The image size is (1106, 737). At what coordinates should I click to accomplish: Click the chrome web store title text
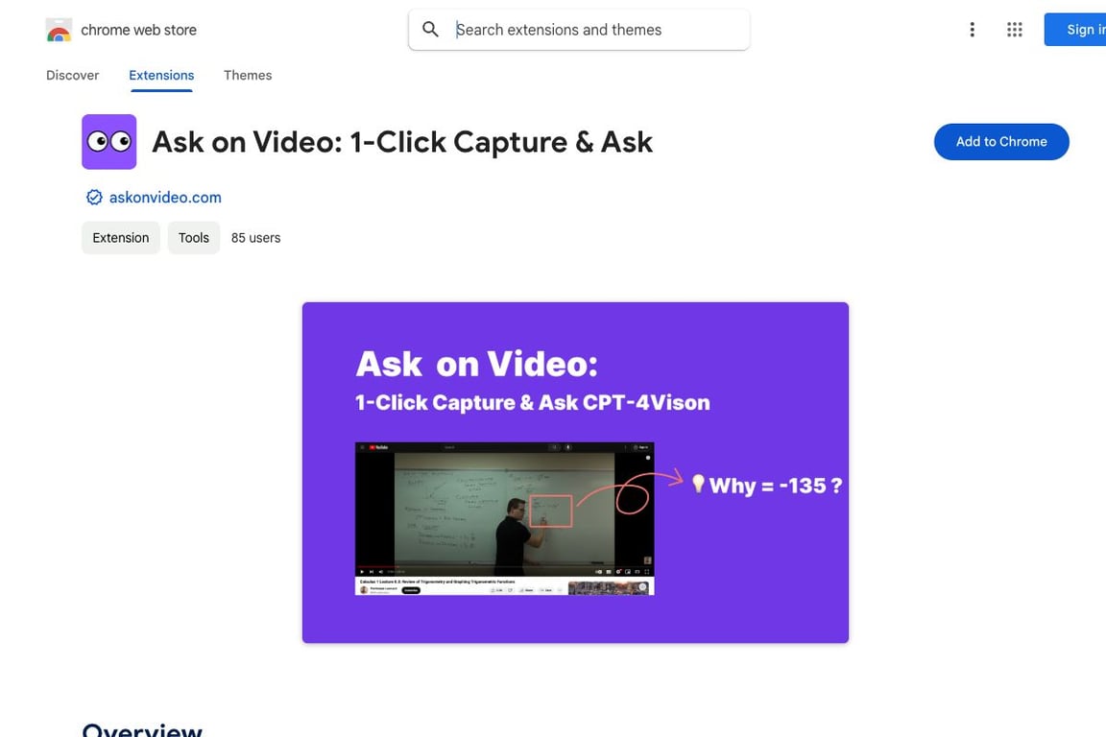139,30
